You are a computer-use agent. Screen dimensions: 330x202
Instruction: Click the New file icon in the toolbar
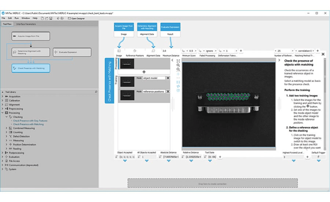(x=42, y=18)
